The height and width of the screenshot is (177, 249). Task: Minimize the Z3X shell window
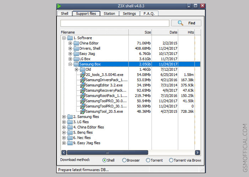(189, 6)
